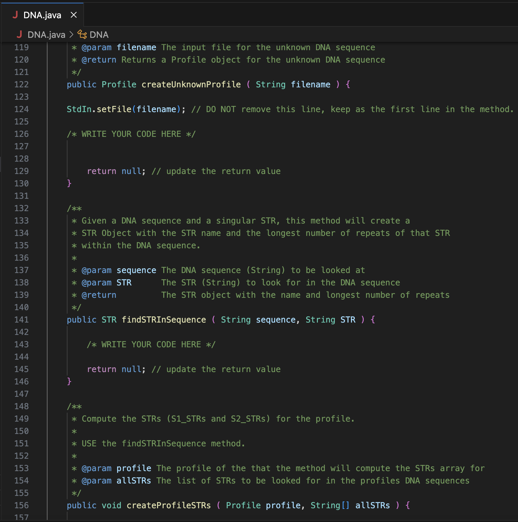The width and height of the screenshot is (518, 522).
Task: Click the closing brace on line 130
Action: point(69,184)
